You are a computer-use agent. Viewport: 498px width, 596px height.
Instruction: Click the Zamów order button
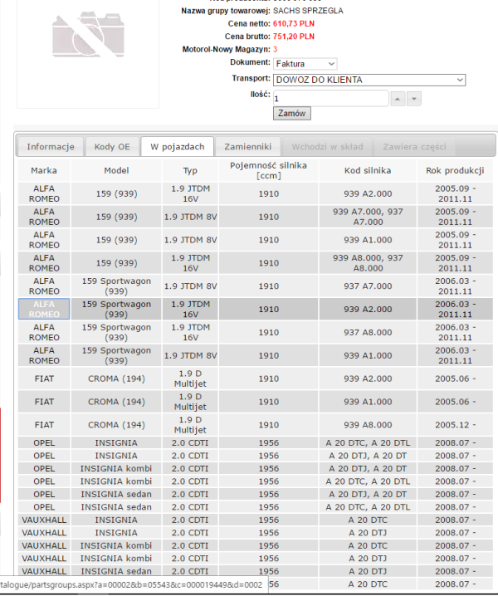coord(291,113)
